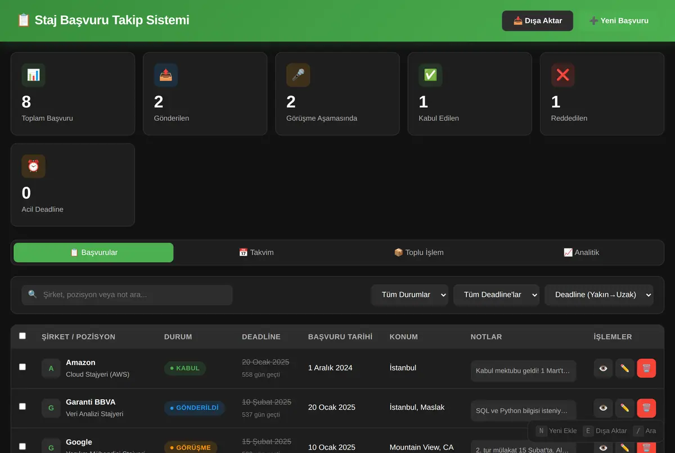Viewport: 675px width, 453px height.
Task: Switch to the Başvurular tab
Action: point(93,253)
